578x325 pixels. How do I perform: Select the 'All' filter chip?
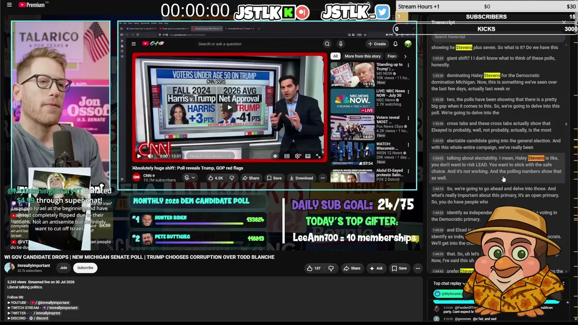click(x=335, y=56)
